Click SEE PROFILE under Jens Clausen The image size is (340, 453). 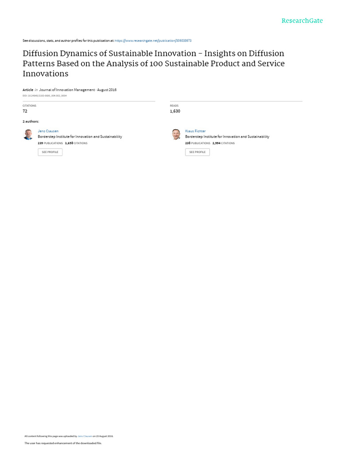[50, 152]
